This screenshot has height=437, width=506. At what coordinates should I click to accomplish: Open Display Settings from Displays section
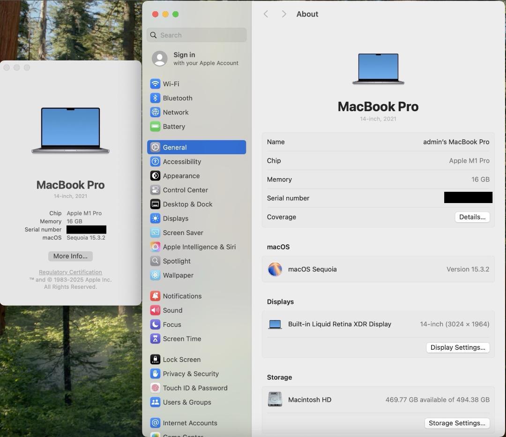click(458, 347)
